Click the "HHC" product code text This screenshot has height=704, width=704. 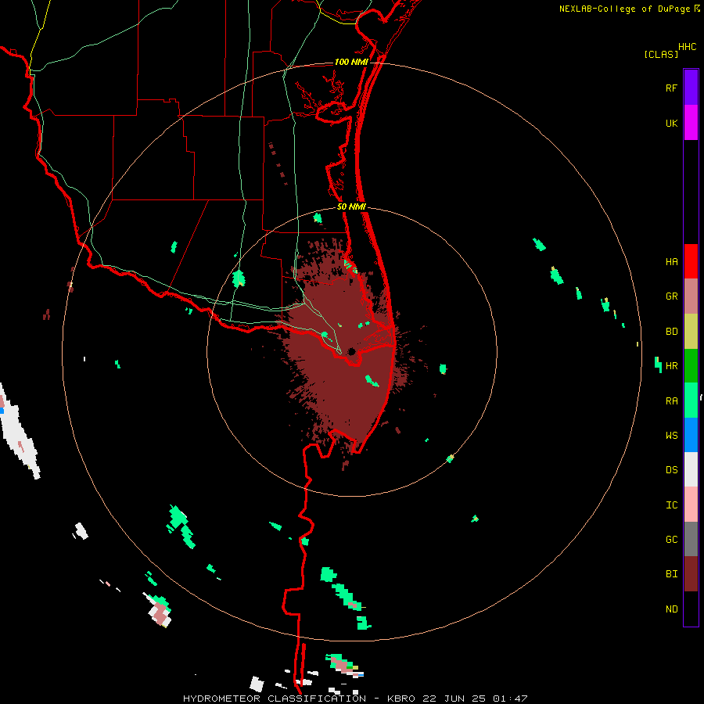coord(688,47)
